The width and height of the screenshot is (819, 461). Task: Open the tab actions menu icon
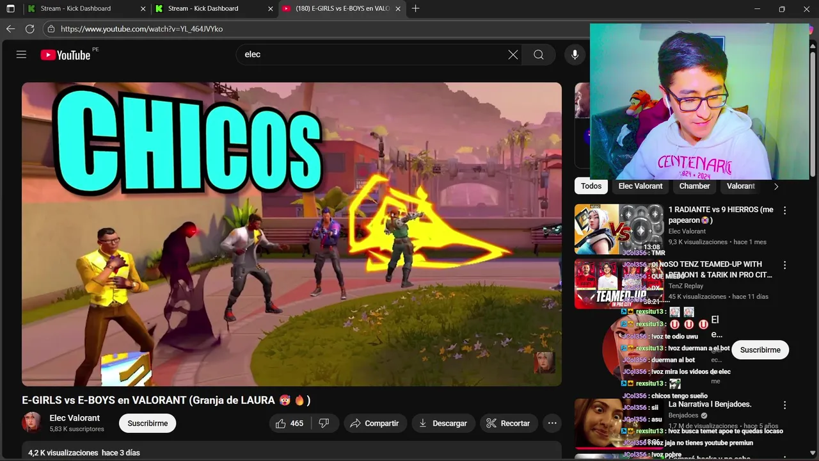10,9
